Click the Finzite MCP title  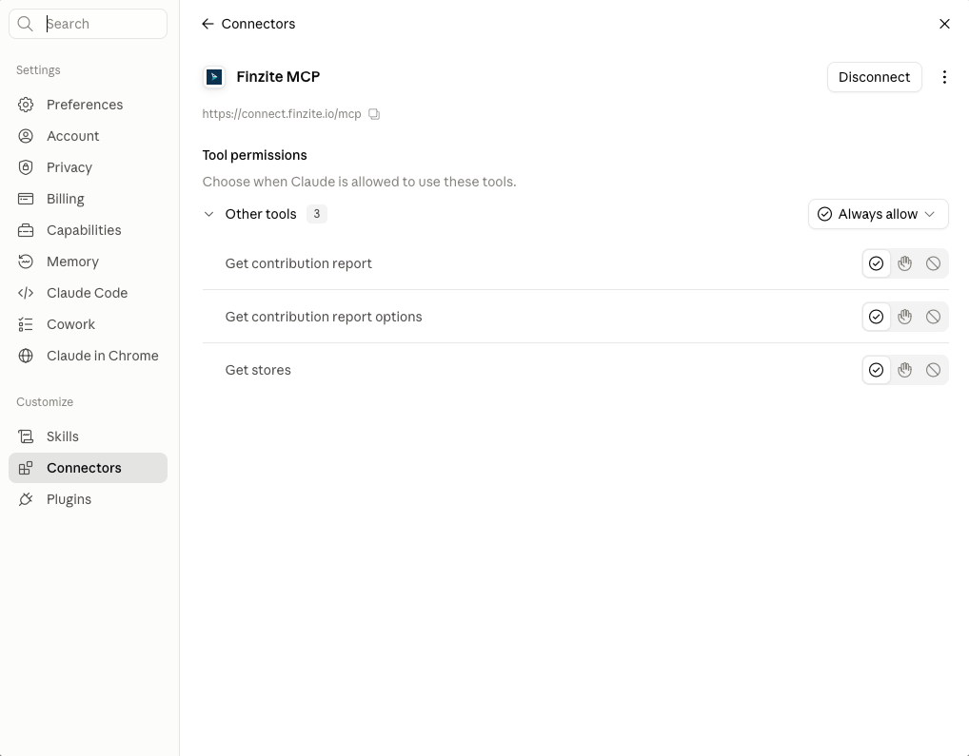[x=278, y=77]
